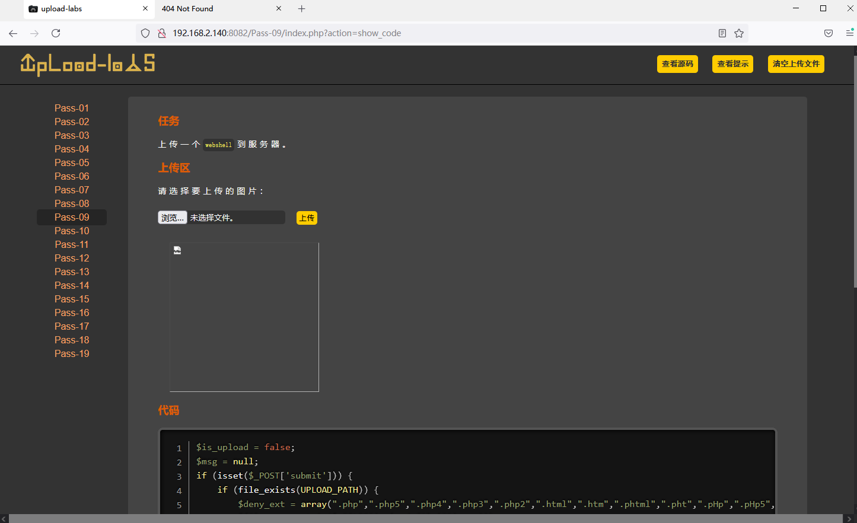Open Pass-17 in the sidebar

72,326
